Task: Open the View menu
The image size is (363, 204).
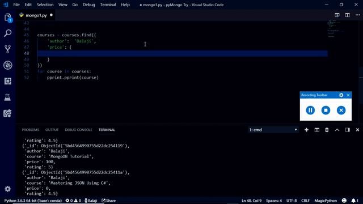Action: pos(63,5)
